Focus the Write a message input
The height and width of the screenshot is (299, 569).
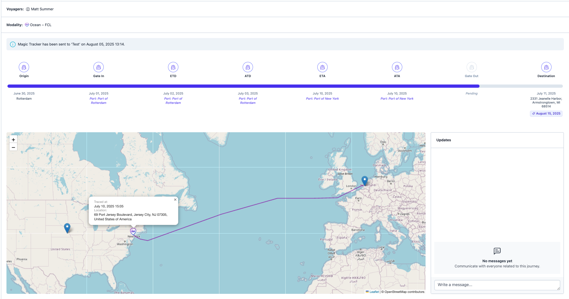[x=497, y=285]
